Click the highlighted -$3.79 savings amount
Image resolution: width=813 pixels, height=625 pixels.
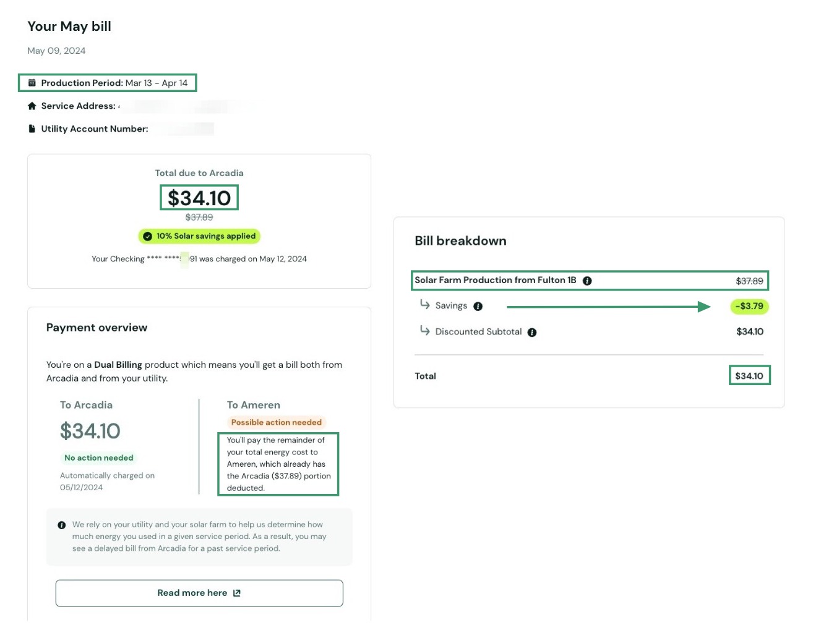click(749, 306)
